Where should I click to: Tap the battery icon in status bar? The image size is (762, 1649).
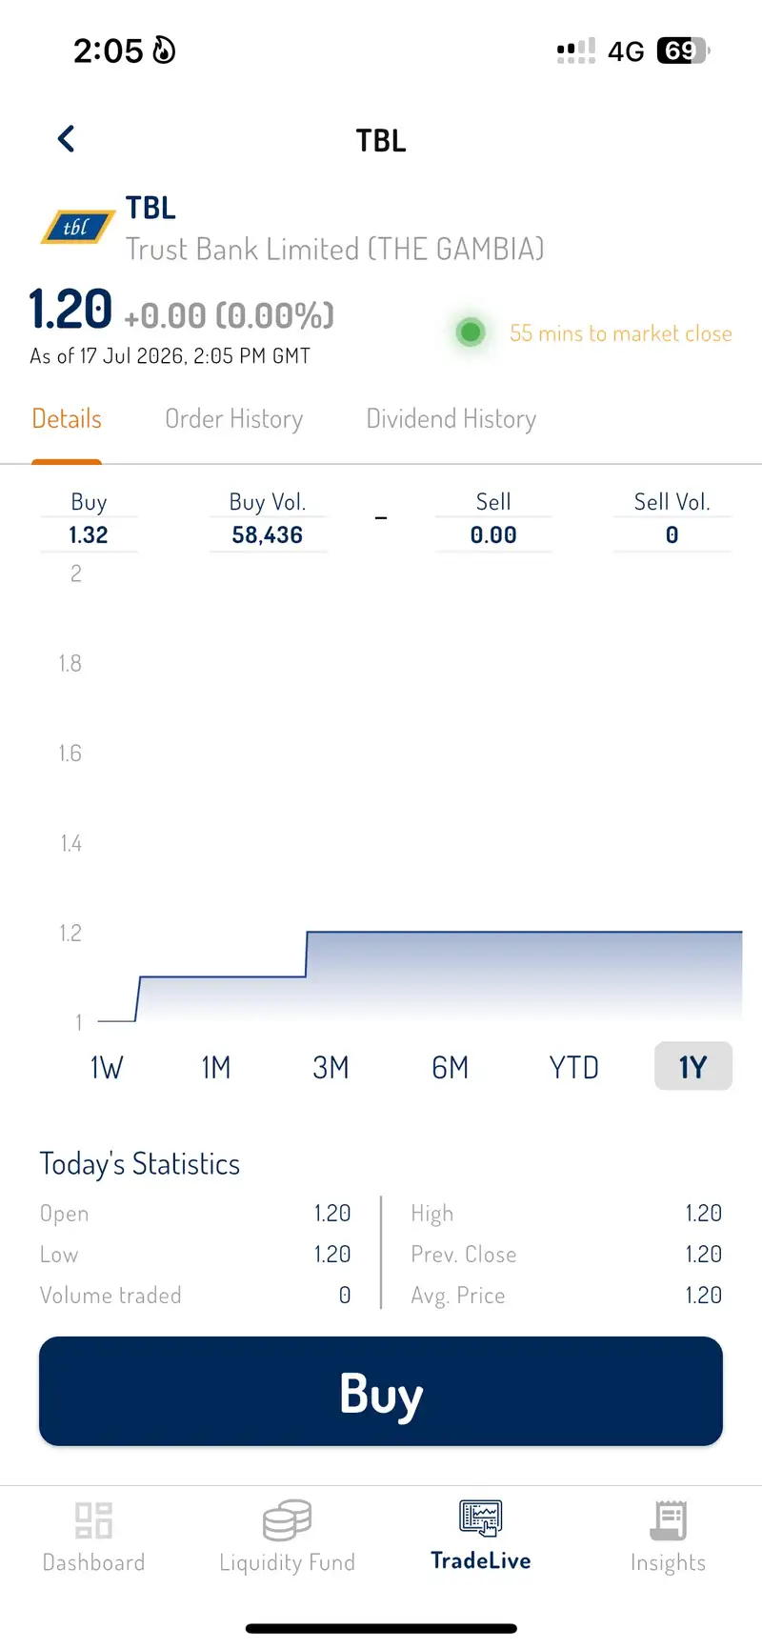coord(683,50)
